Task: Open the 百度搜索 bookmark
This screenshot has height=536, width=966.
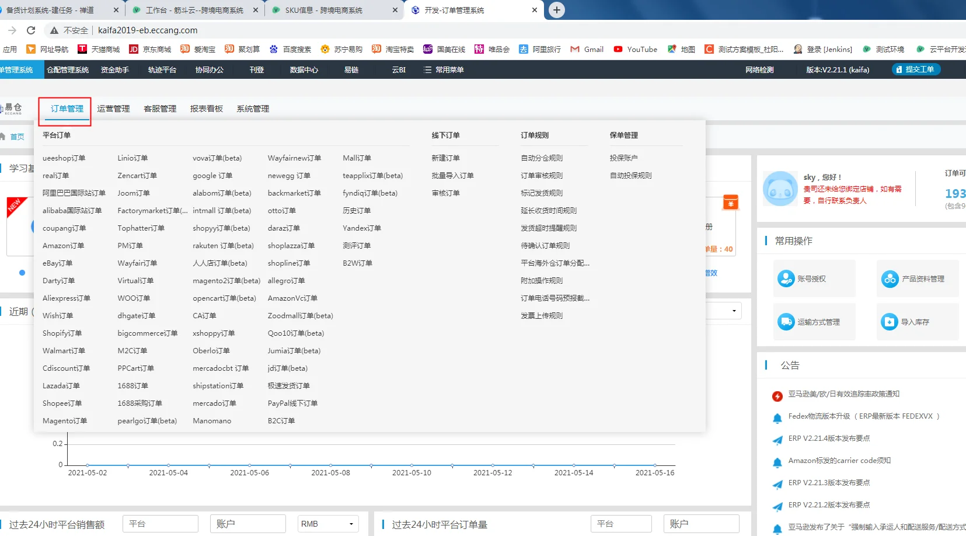Action: tap(290, 49)
